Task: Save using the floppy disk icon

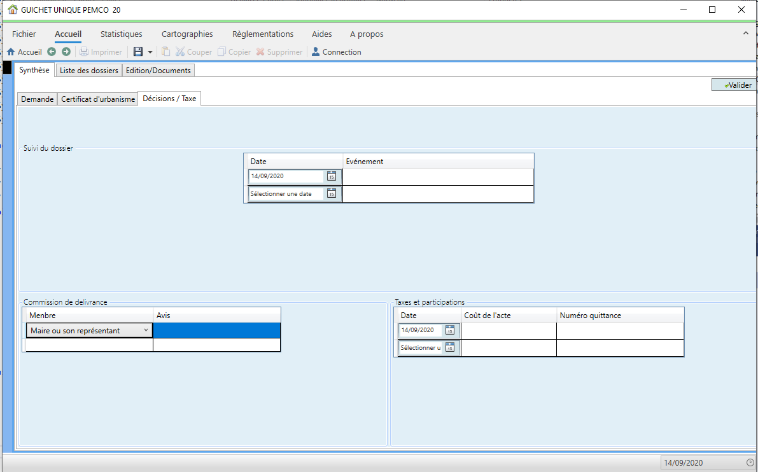Action: click(x=138, y=52)
